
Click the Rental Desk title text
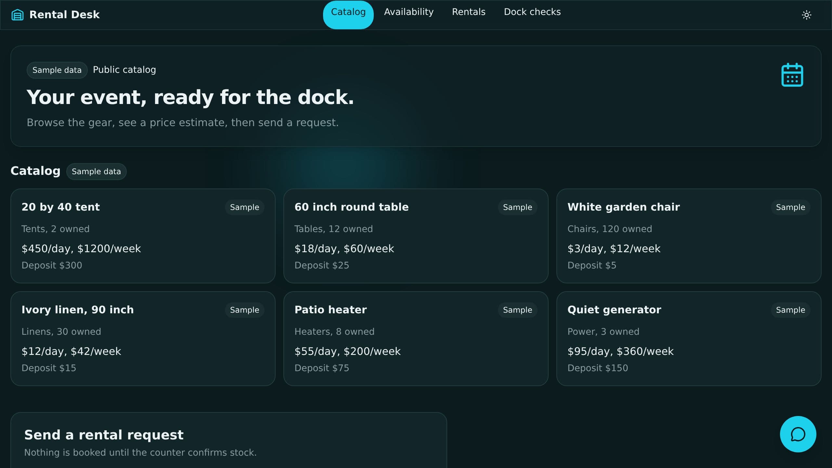64,15
